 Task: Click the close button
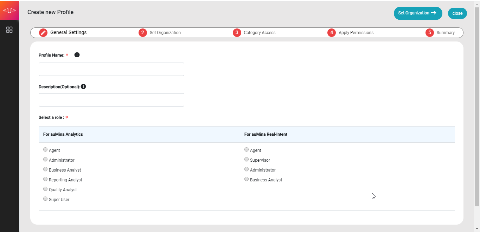pyautogui.click(x=457, y=13)
